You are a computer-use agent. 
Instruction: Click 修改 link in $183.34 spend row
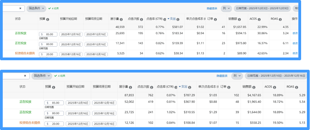[295, 33]
